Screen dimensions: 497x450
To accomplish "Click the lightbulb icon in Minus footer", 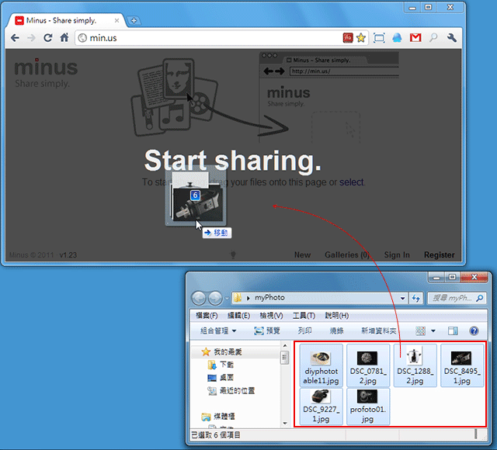I will click(233, 254).
